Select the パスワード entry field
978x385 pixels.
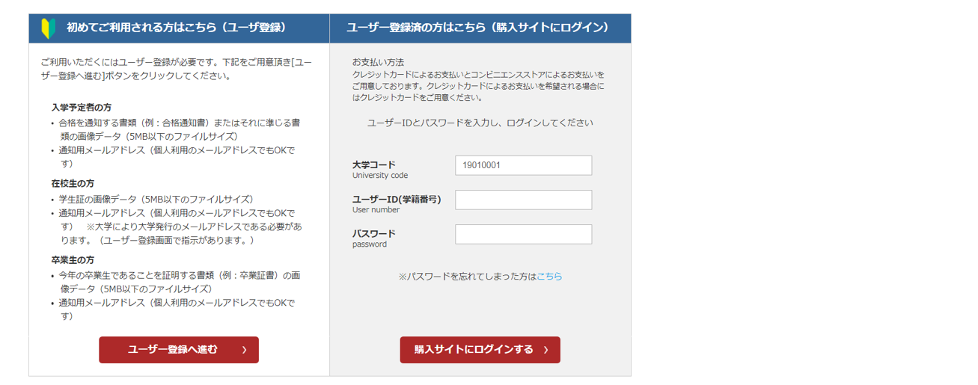(x=523, y=234)
